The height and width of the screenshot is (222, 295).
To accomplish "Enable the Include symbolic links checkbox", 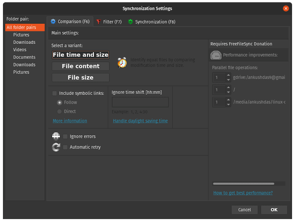I will pyautogui.click(x=55, y=93).
